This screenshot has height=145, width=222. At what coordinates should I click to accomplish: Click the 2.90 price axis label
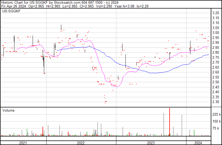click(216, 43)
